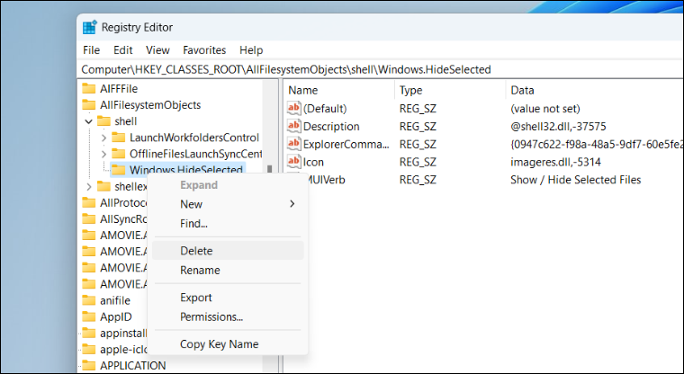Choose Copy Key Name from context menu
This screenshot has height=374, width=684.
pyautogui.click(x=228, y=344)
